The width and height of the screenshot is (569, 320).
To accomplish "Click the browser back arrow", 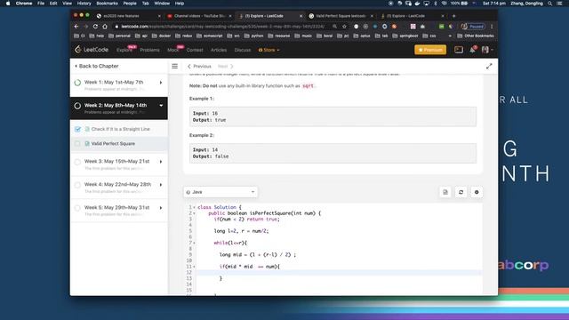I will click(x=76, y=27).
